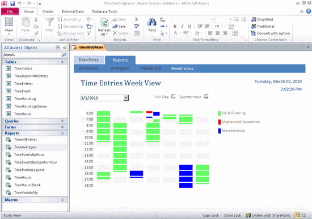The width and height of the screenshot is (312, 219).
Task: Collapse the navigation pane with double chevron
Action: [x=65, y=48]
